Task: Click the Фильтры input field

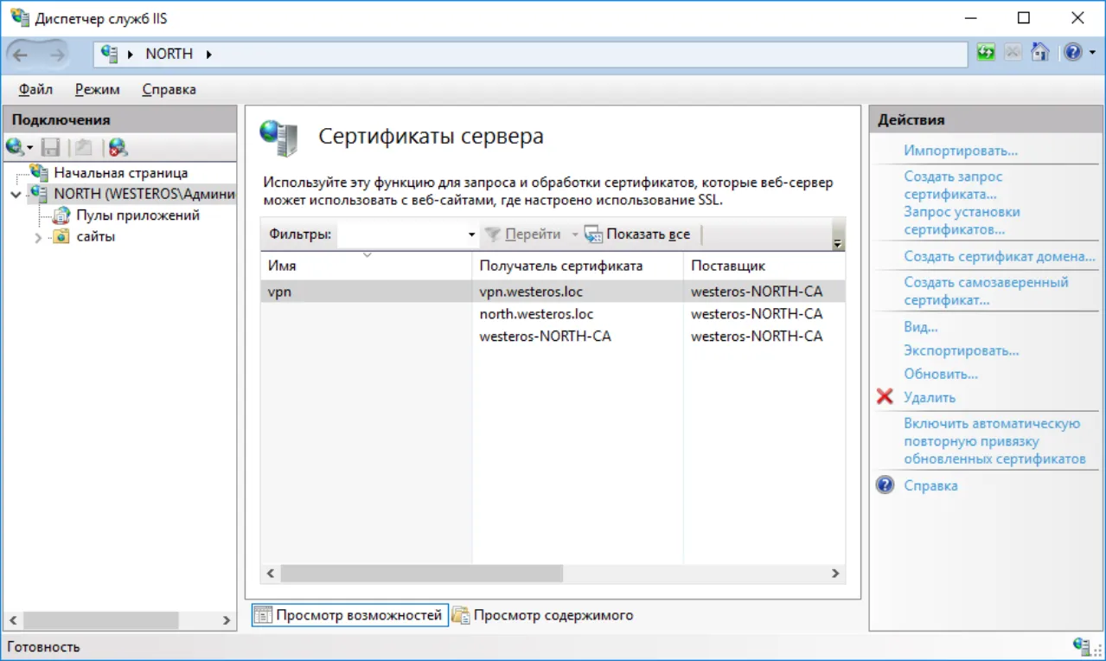Action: coord(401,234)
